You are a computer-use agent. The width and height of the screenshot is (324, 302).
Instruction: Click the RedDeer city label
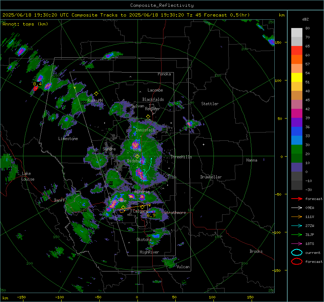[153, 109]
